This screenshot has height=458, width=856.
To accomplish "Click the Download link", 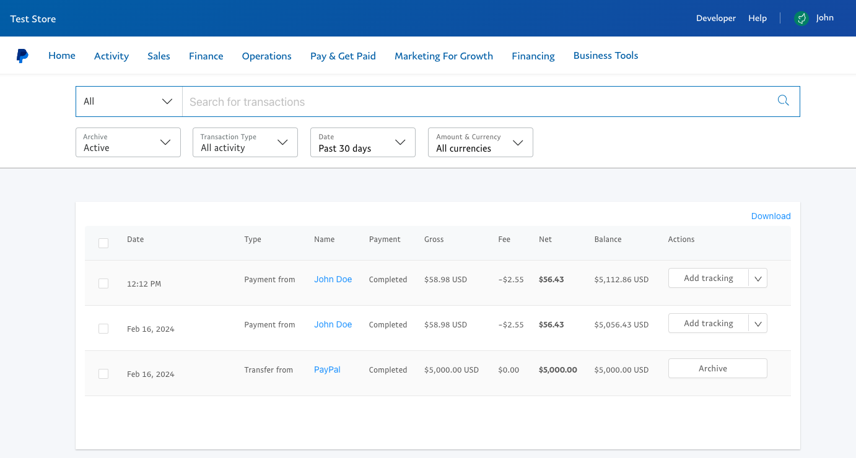I will 771,216.
